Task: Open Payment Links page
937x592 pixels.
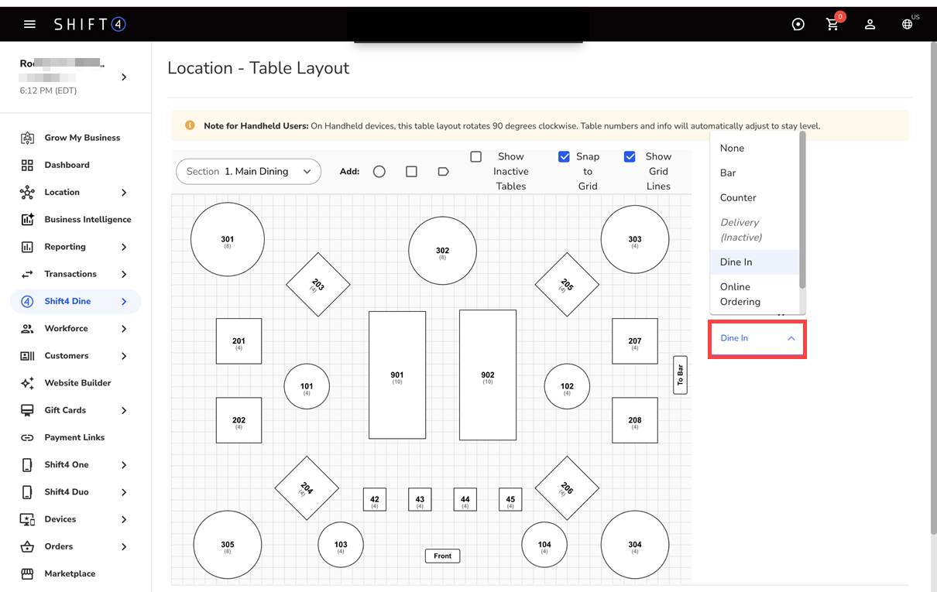Action: point(74,437)
